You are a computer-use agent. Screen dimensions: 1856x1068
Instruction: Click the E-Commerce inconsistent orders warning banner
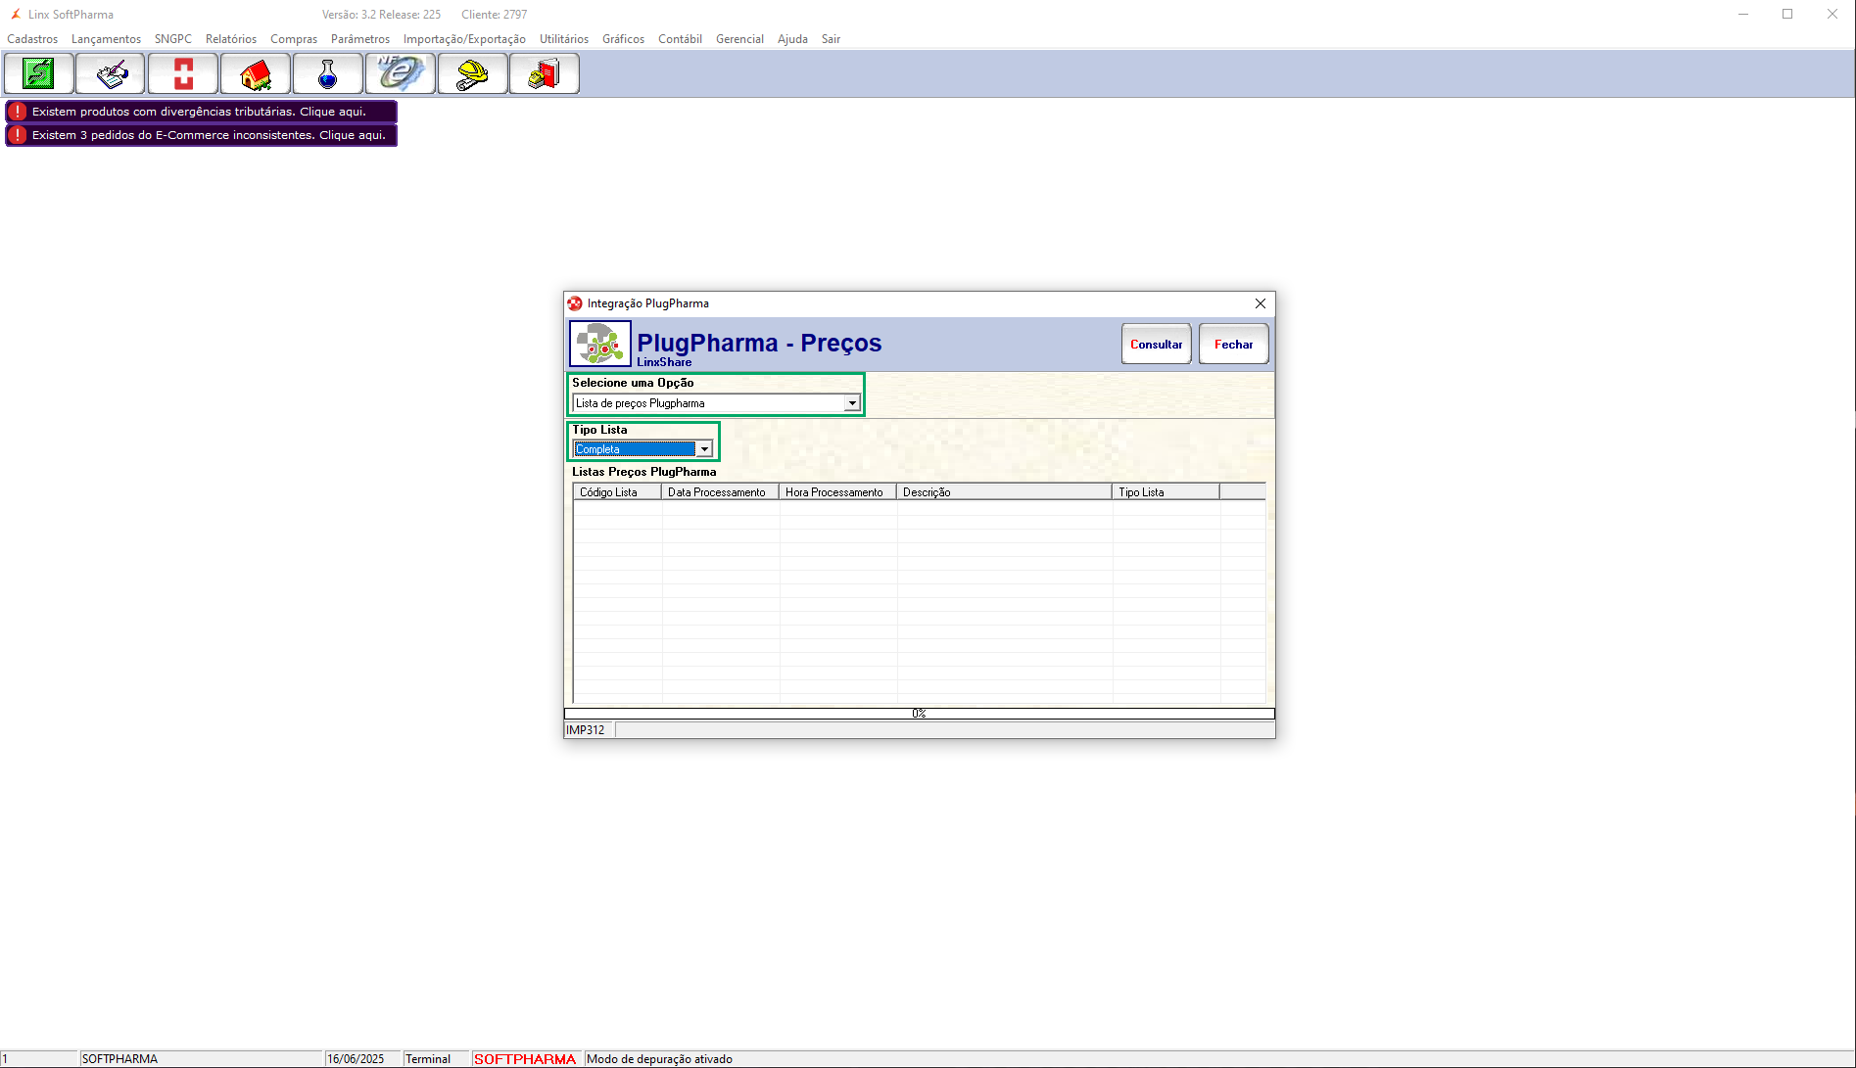202,135
